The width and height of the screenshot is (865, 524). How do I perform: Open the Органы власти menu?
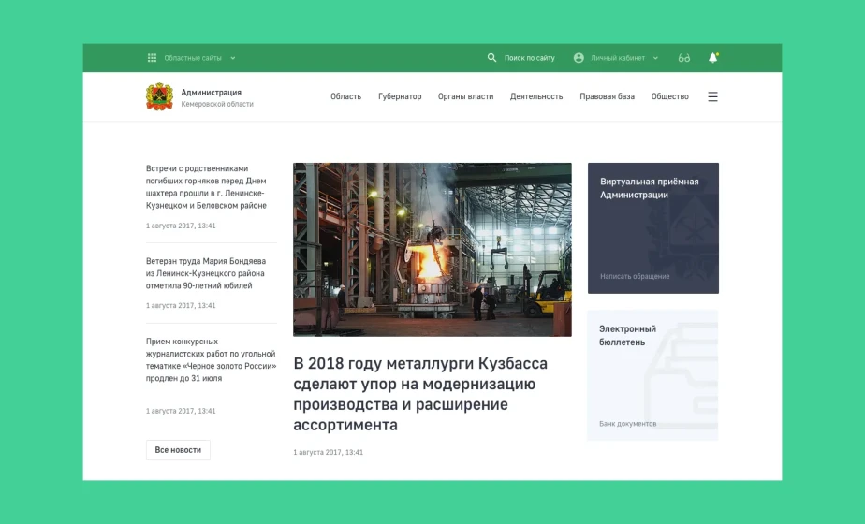click(465, 96)
